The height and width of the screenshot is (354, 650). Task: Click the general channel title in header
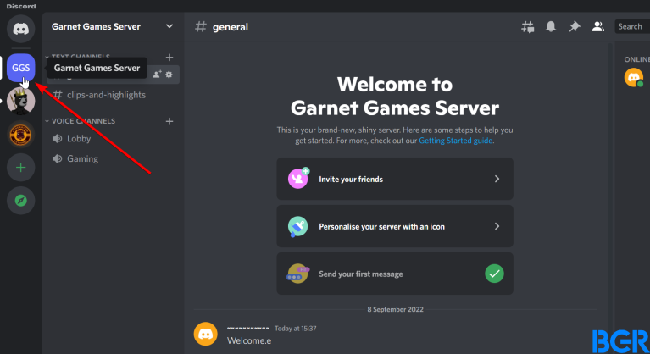230,27
